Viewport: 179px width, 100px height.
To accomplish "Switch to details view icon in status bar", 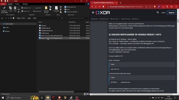I will 85,94.
